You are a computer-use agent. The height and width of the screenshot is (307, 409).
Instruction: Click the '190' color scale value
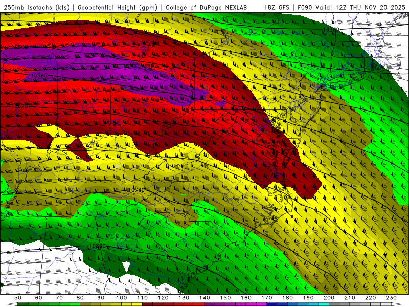tap(308, 298)
